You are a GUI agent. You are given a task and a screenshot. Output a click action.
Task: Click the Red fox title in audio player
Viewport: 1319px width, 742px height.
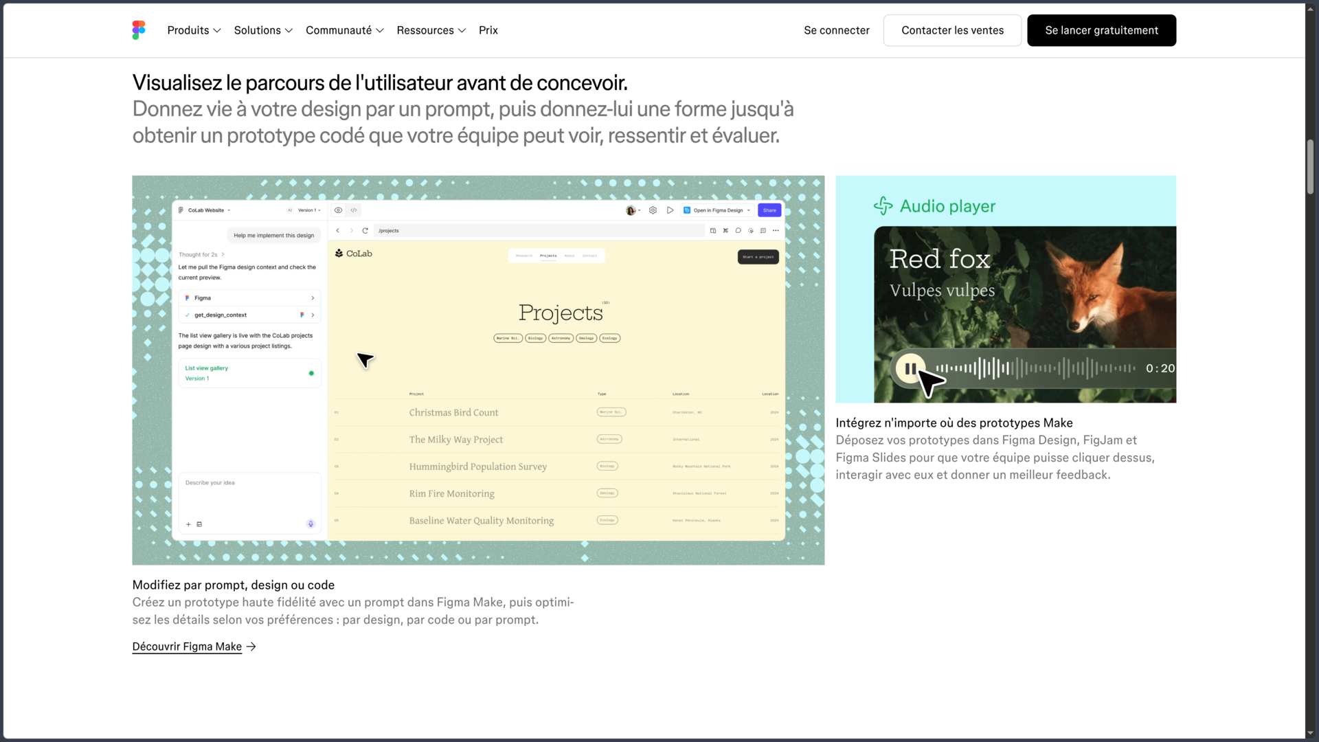pos(940,259)
